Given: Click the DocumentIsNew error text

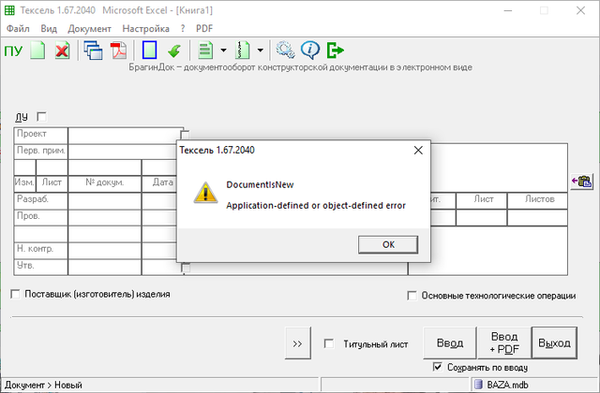Looking at the screenshot, I should (260, 185).
